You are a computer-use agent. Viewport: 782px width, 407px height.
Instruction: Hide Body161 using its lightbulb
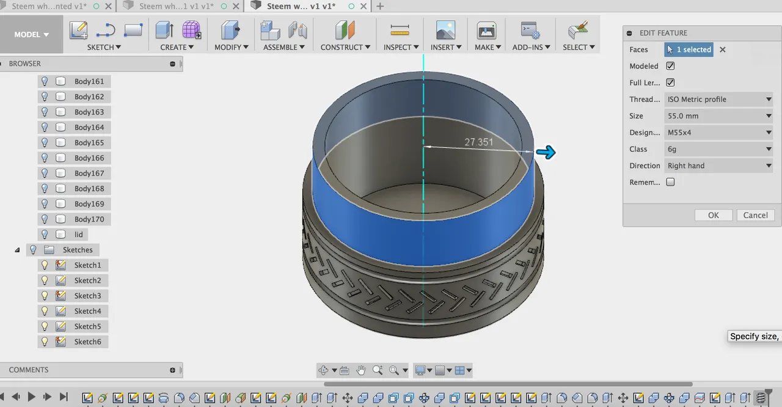[44, 81]
